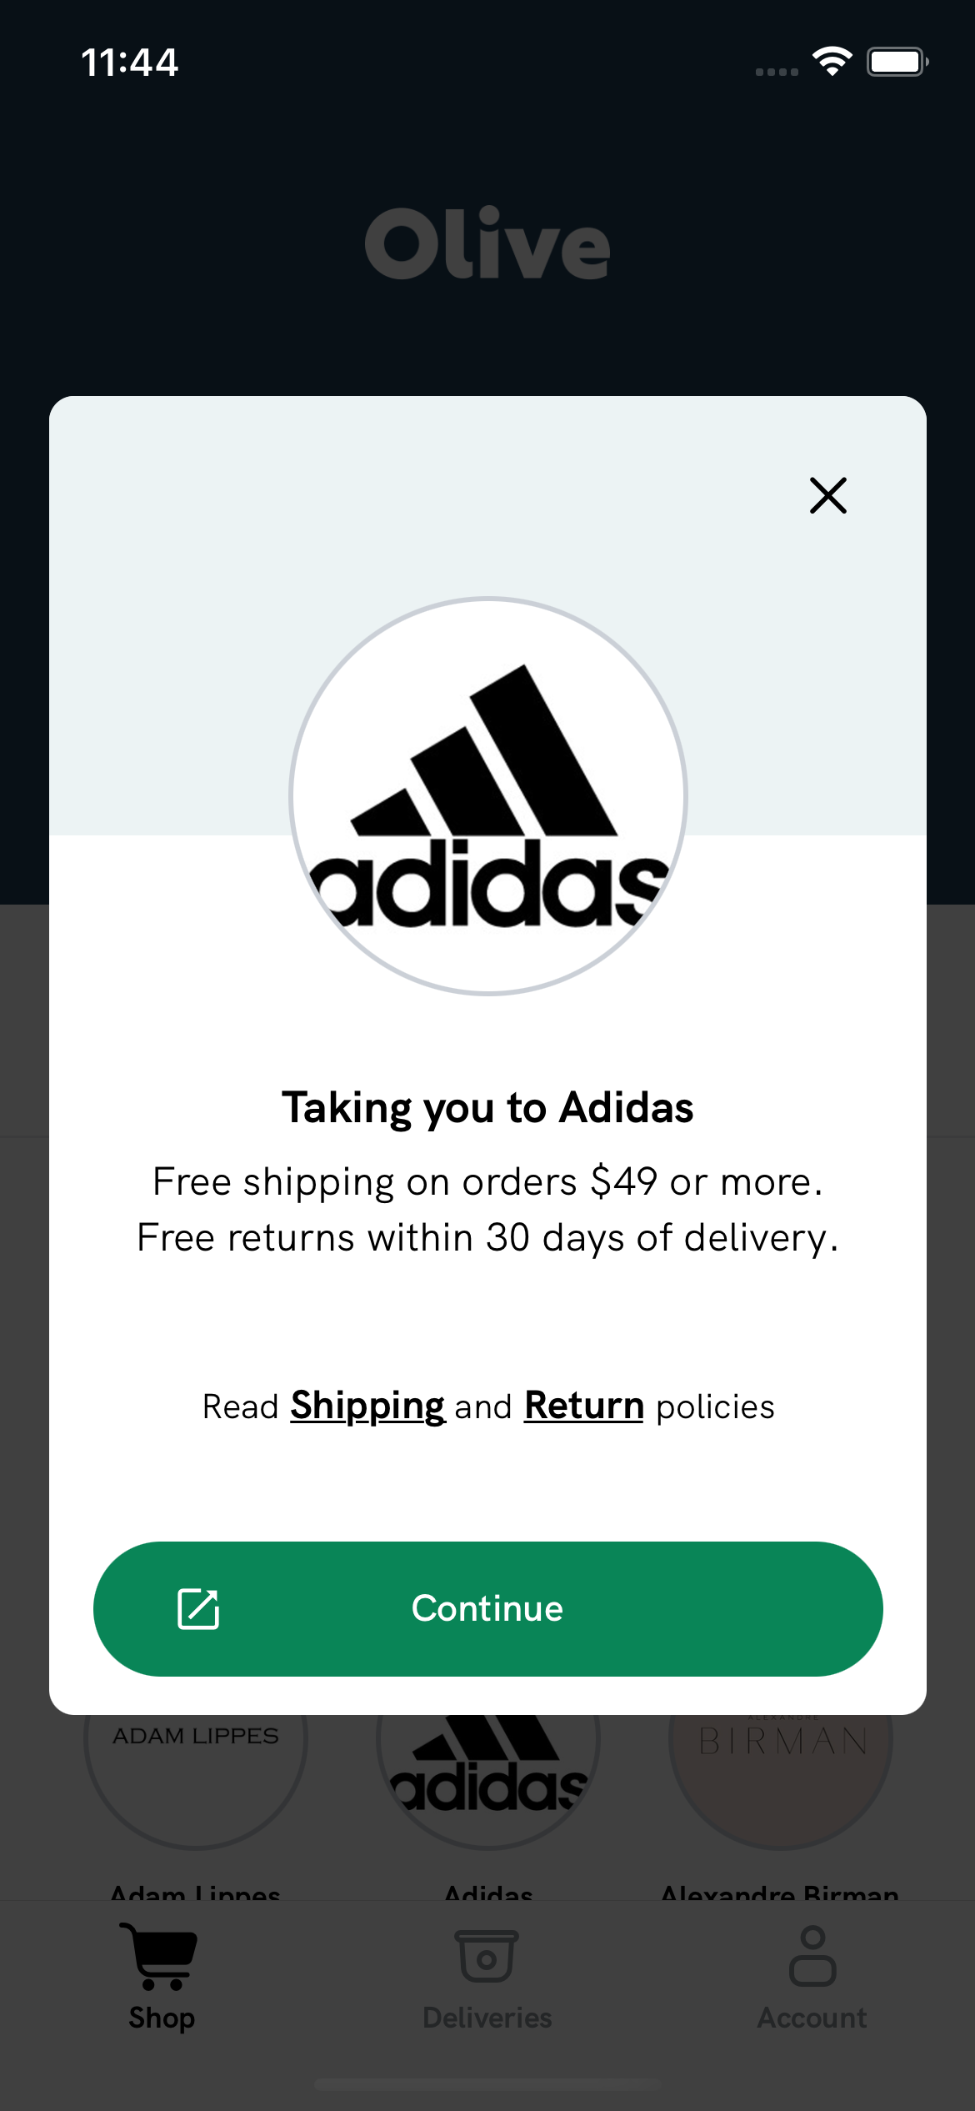The width and height of the screenshot is (975, 2111).
Task: Tap the external-link icon on Continue
Action: (x=198, y=1608)
